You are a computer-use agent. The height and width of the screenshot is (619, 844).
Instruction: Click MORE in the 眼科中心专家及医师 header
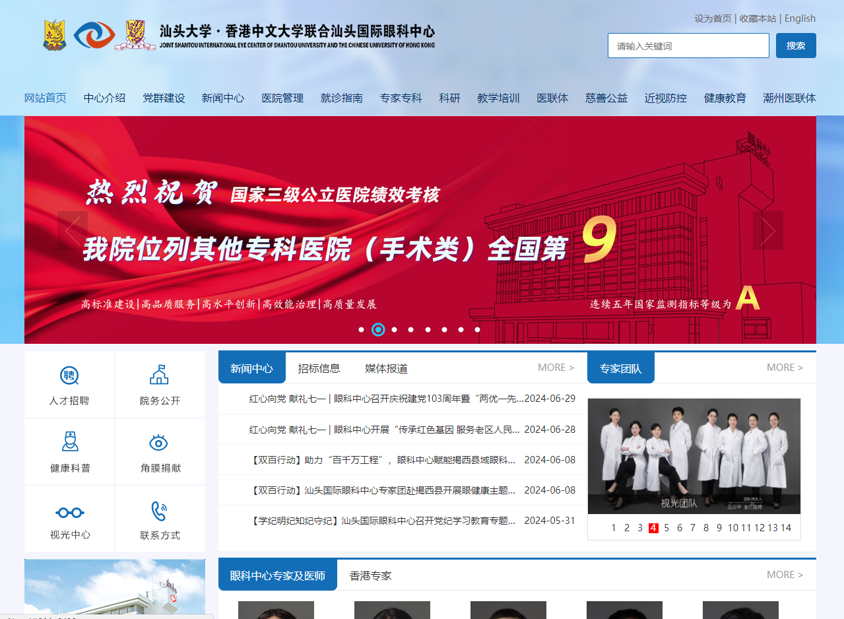(785, 575)
